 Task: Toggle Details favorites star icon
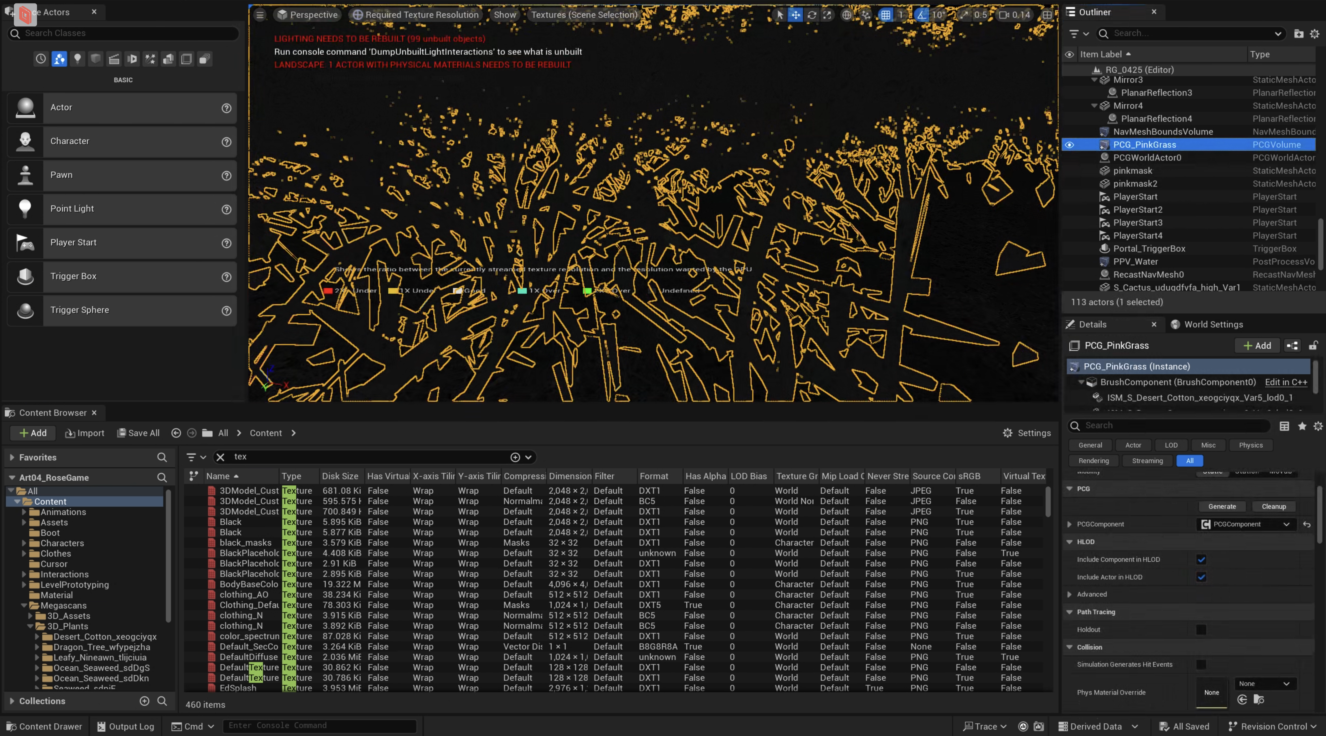point(1302,426)
